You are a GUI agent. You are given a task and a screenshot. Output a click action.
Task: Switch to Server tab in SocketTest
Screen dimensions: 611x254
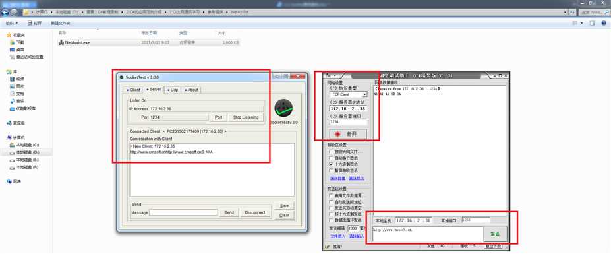pyautogui.click(x=154, y=90)
